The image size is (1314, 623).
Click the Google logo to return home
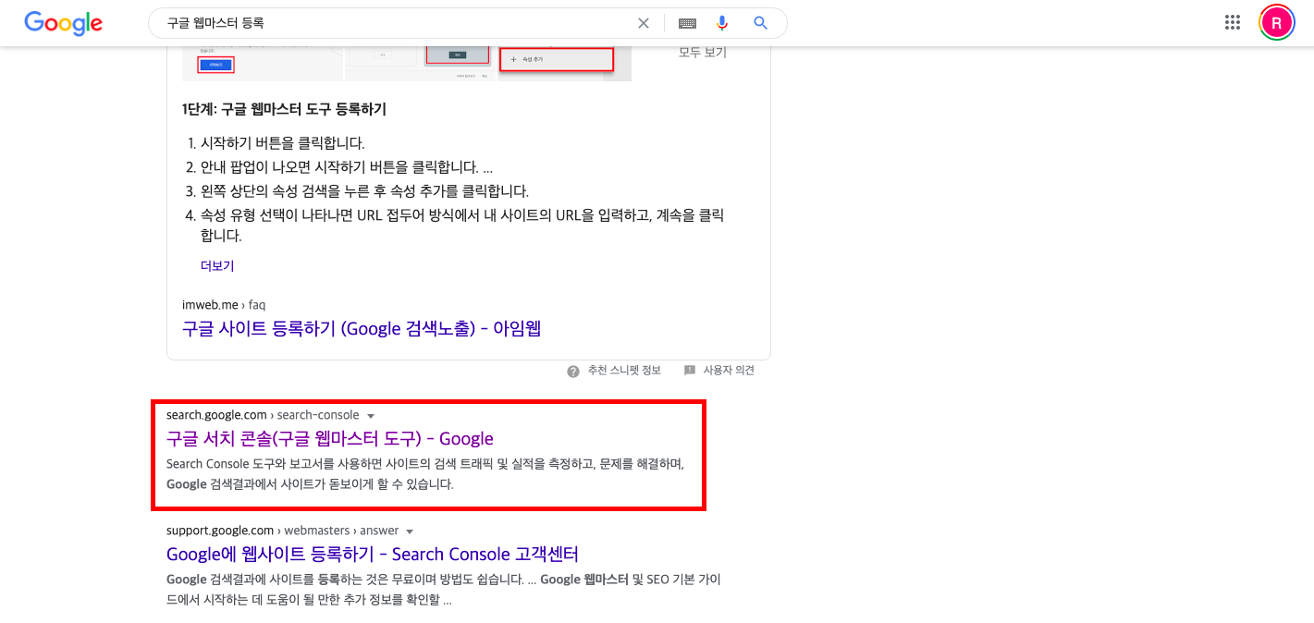[x=61, y=23]
